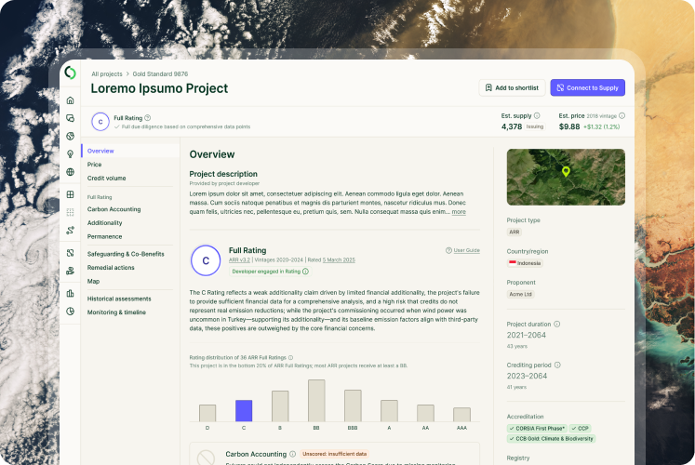This screenshot has height=465, width=695.
Task: Click the large C rating circle badge
Action: coord(206,260)
